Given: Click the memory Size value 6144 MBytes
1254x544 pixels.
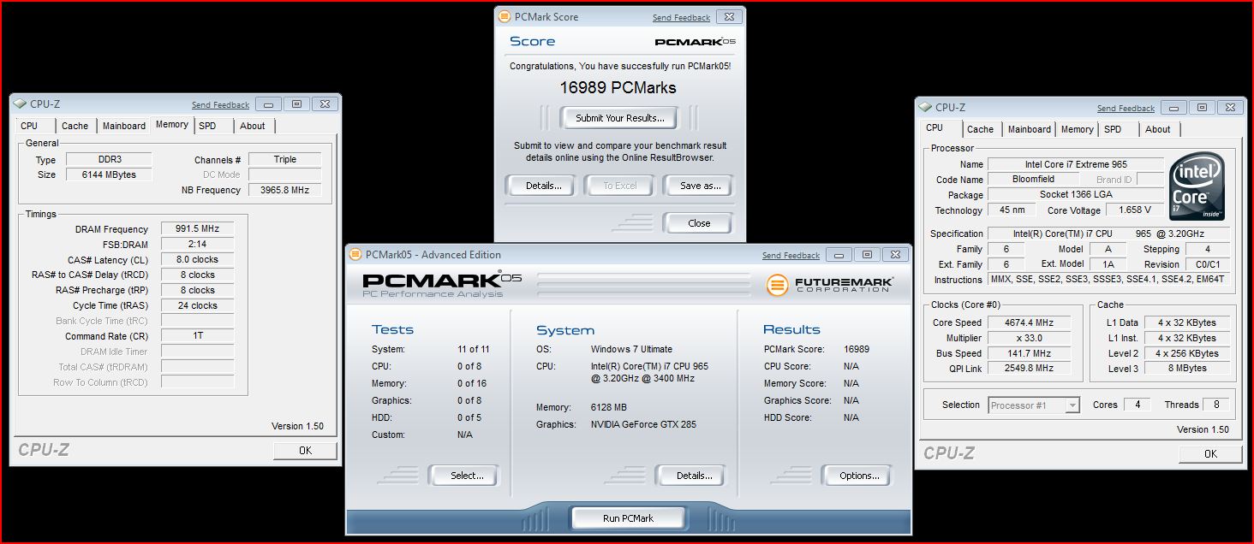Looking at the screenshot, I should pos(109,174).
